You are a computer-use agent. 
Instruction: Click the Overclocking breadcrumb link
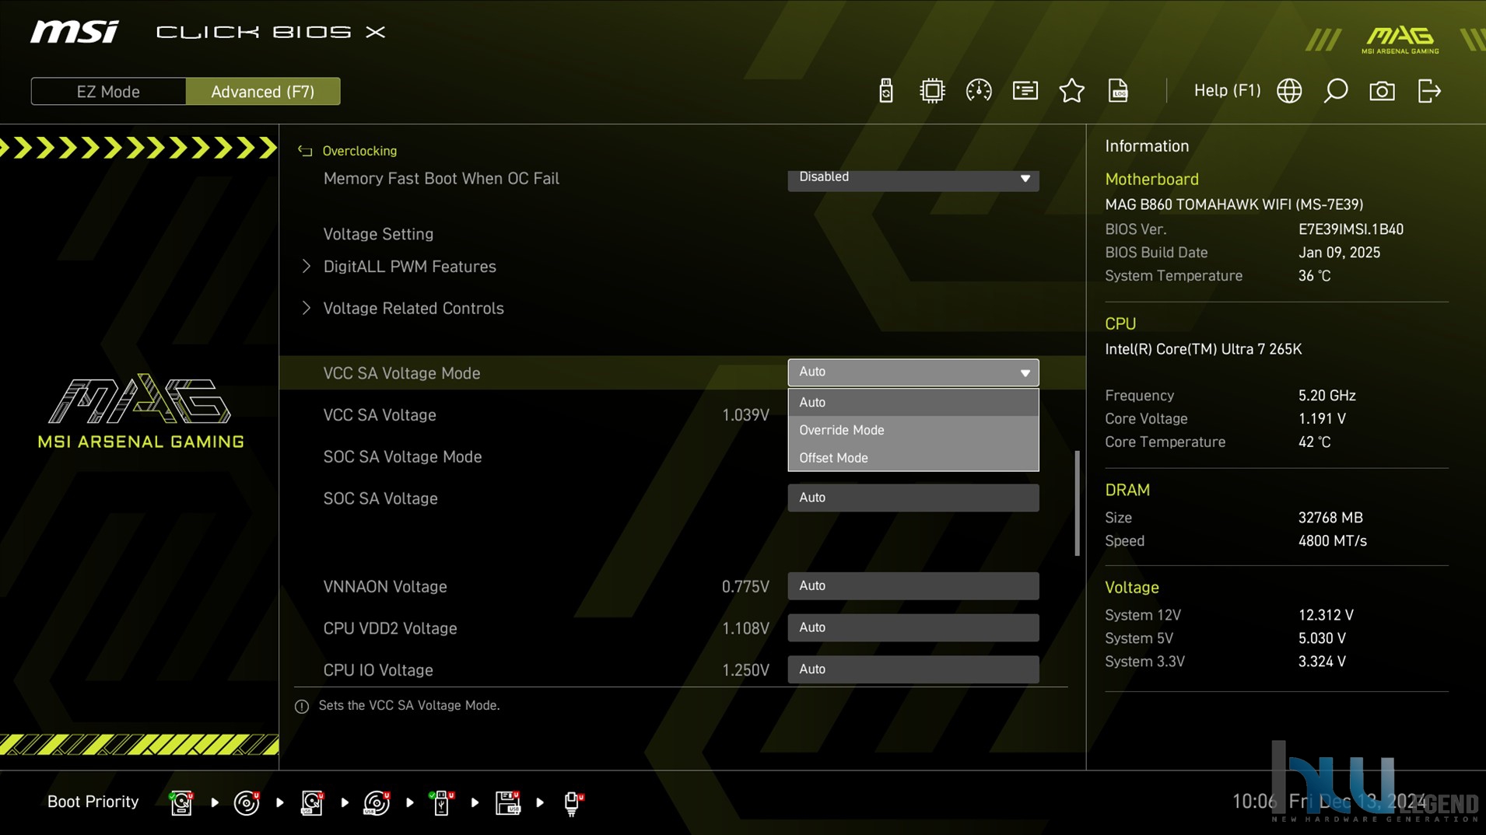point(359,151)
